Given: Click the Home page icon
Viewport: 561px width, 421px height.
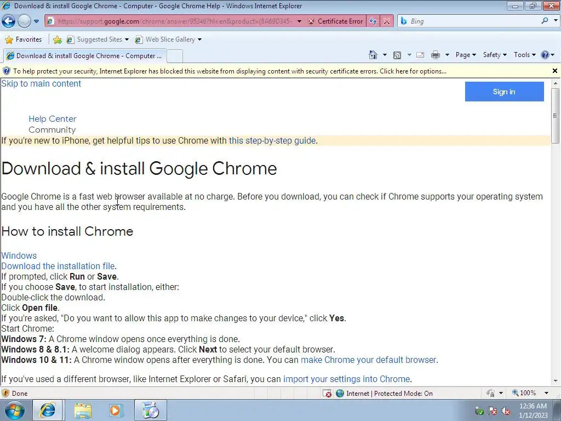Looking at the screenshot, I should click(373, 55).
